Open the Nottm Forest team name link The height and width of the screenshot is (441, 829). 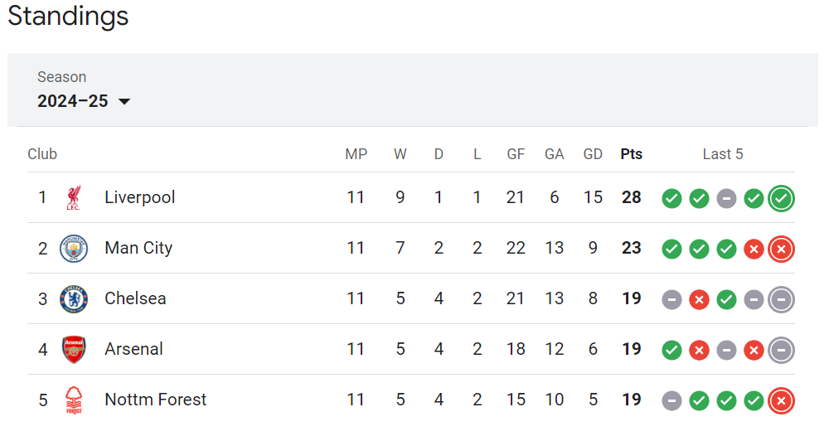(x=156, y=400)
